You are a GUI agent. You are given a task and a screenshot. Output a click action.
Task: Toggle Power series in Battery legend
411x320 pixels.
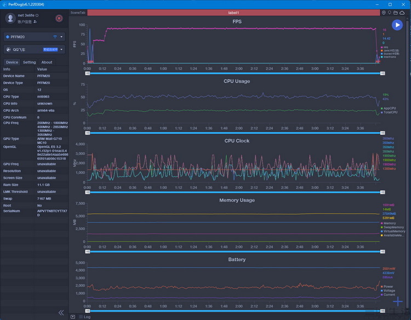387,287
